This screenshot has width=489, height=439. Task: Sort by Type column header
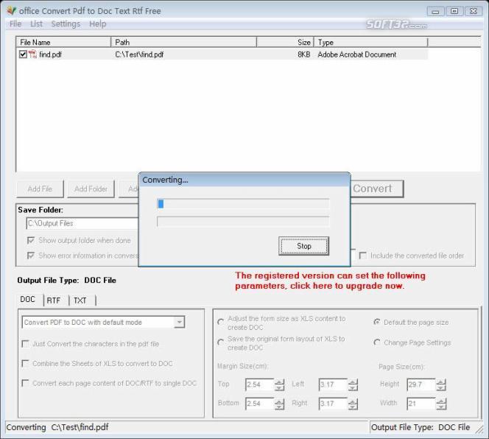[x=371, y=42]
